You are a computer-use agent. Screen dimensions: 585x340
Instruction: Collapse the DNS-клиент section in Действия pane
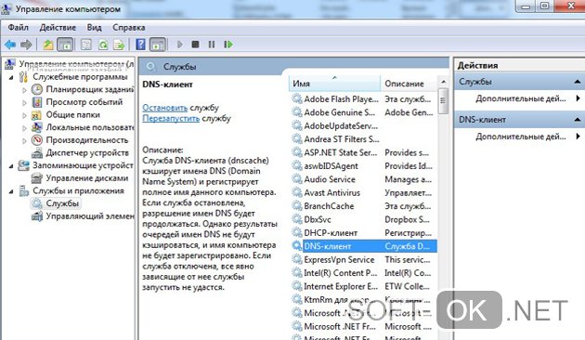578,120
